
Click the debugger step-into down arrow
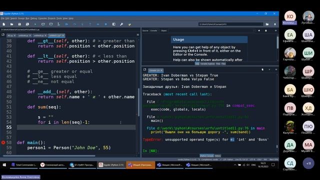pyautogui.click(x=82, y=24)
